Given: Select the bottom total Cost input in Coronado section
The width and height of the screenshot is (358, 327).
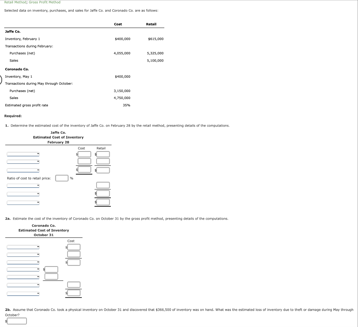Looking at the screenshot, I should tap(73, 293).
